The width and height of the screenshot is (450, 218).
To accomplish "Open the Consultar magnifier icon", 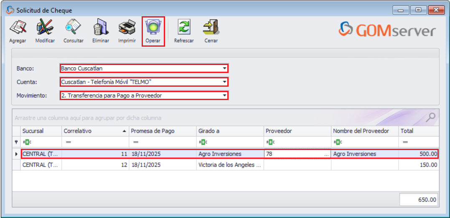I will pos(73,28).
